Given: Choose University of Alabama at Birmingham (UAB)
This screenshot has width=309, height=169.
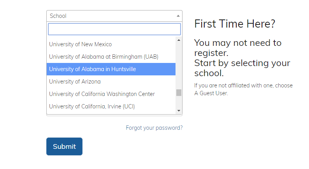Looking at the screenshot, I should 111,57.
